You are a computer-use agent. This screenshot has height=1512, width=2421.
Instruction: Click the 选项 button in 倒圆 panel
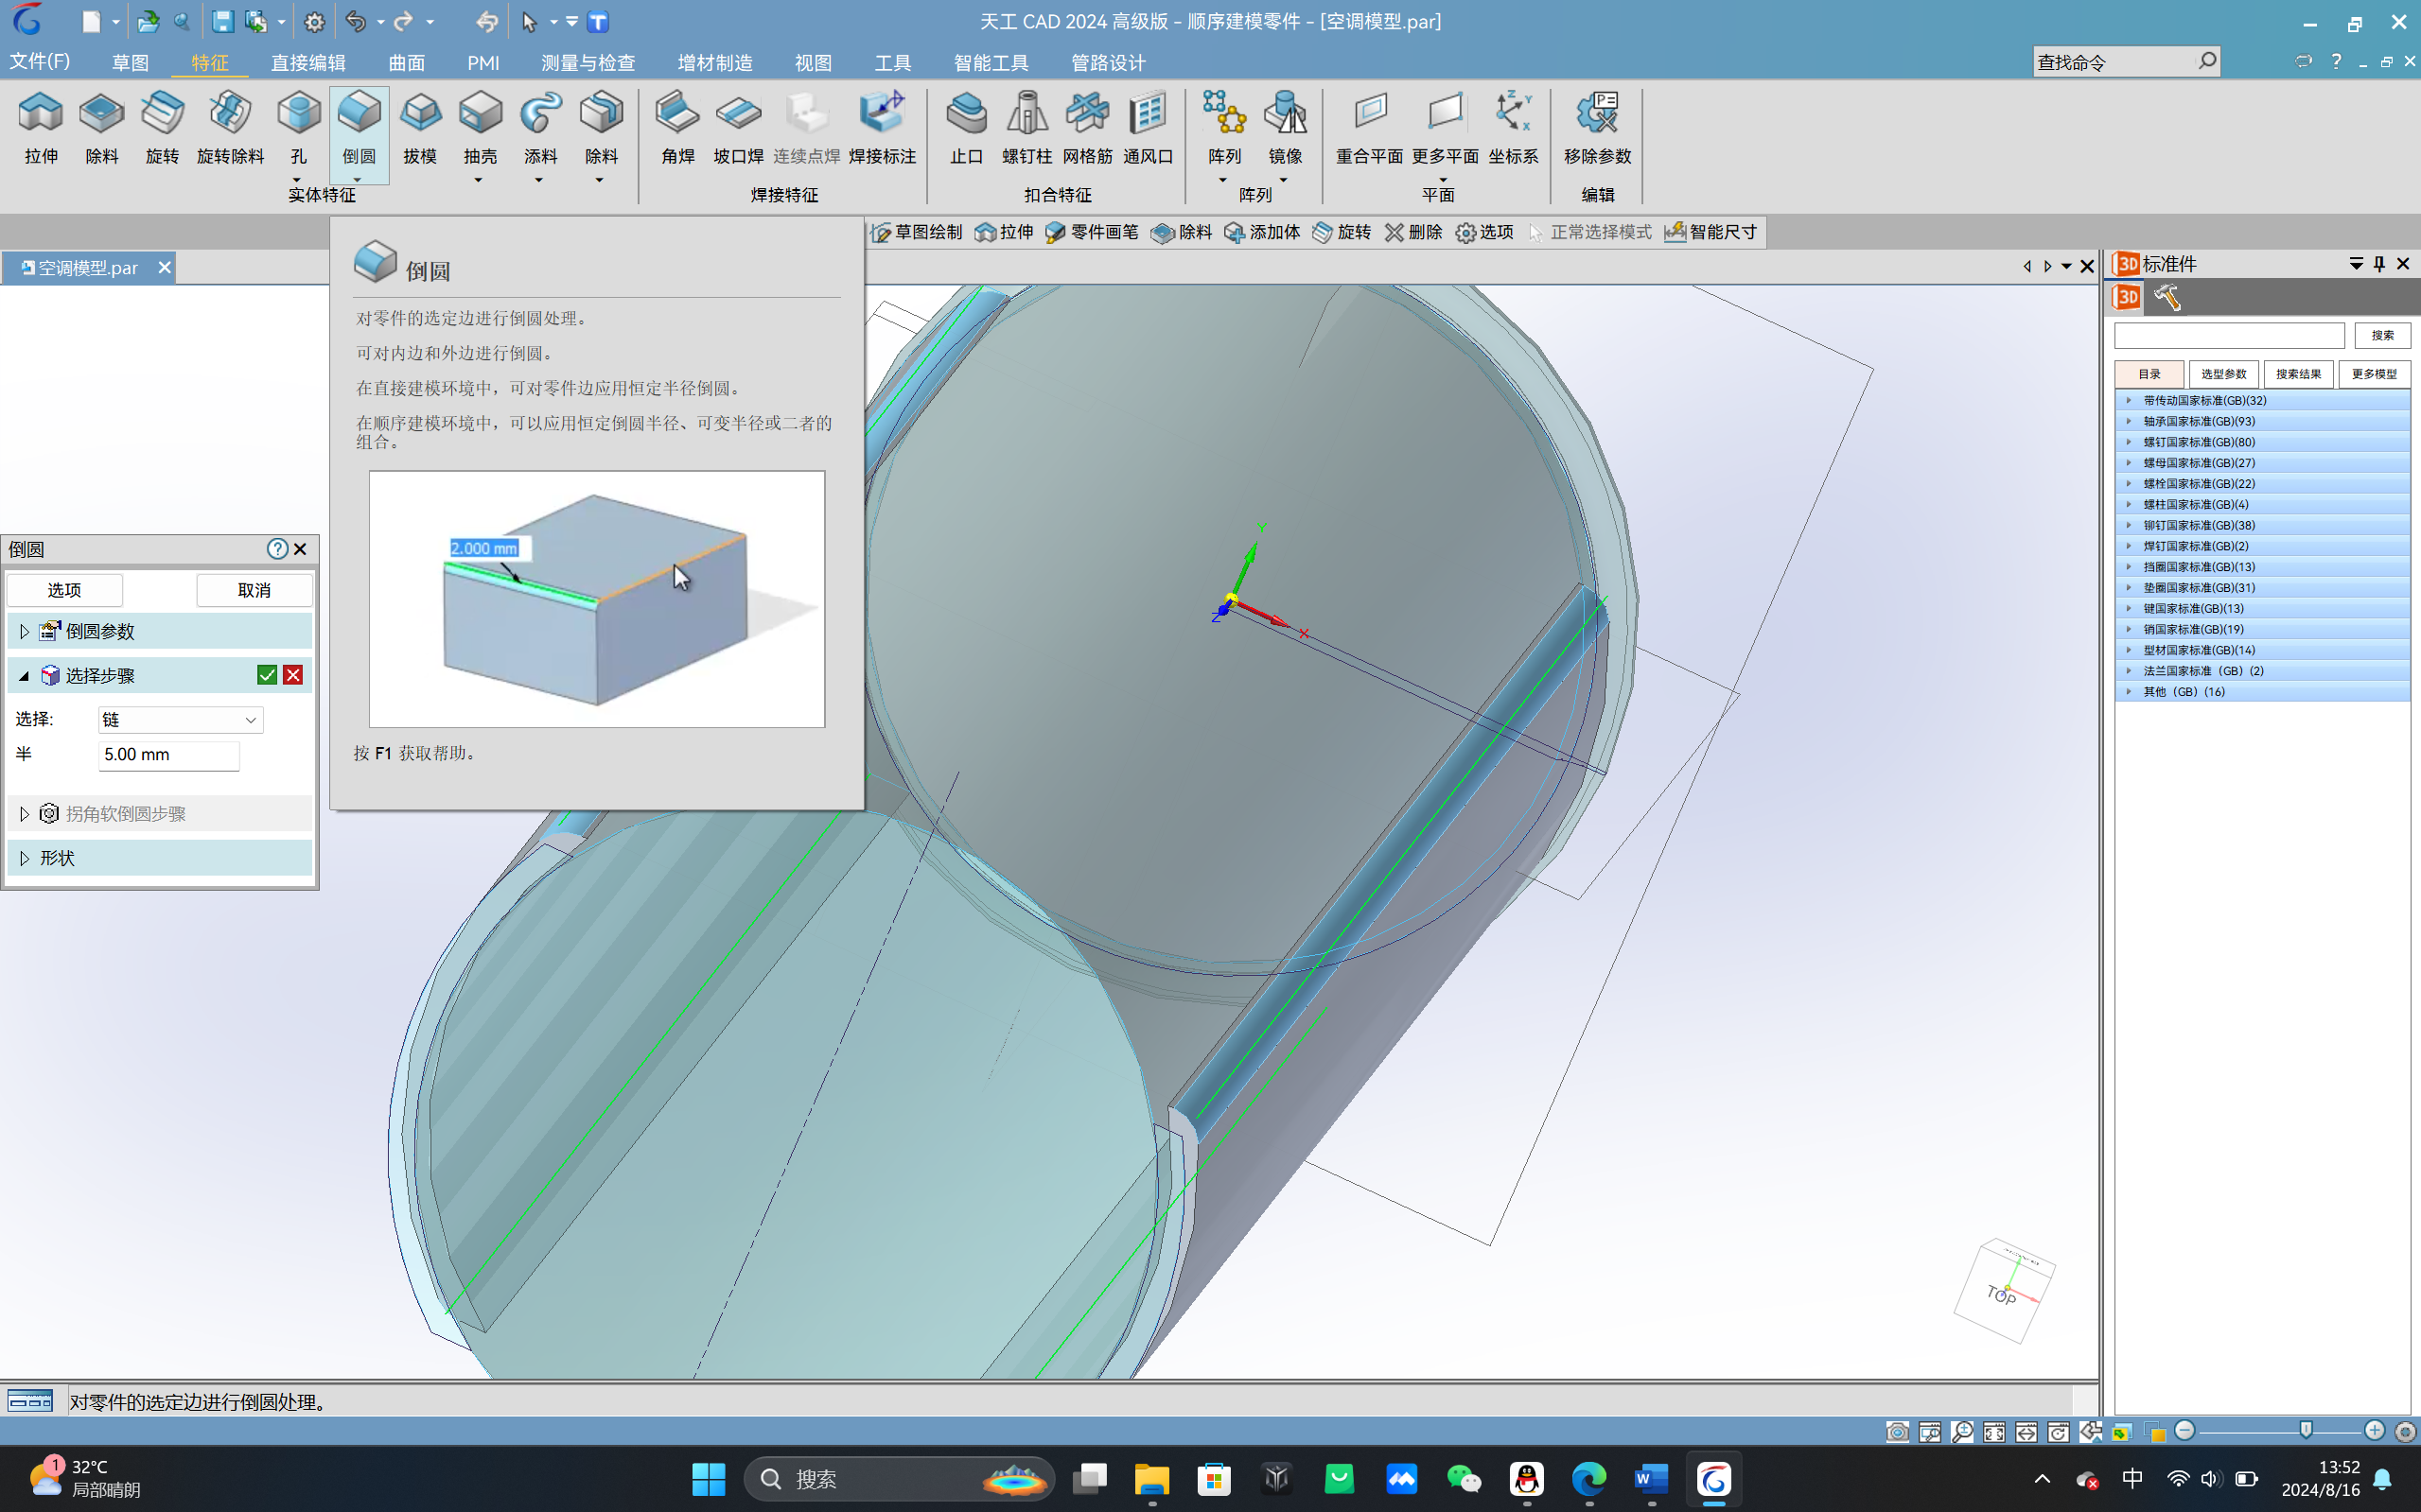(x=65, y=590)
